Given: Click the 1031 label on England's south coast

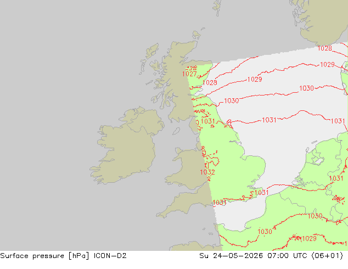Looking at the screenshot, I should pyautogui.click(x=219, y=203).
